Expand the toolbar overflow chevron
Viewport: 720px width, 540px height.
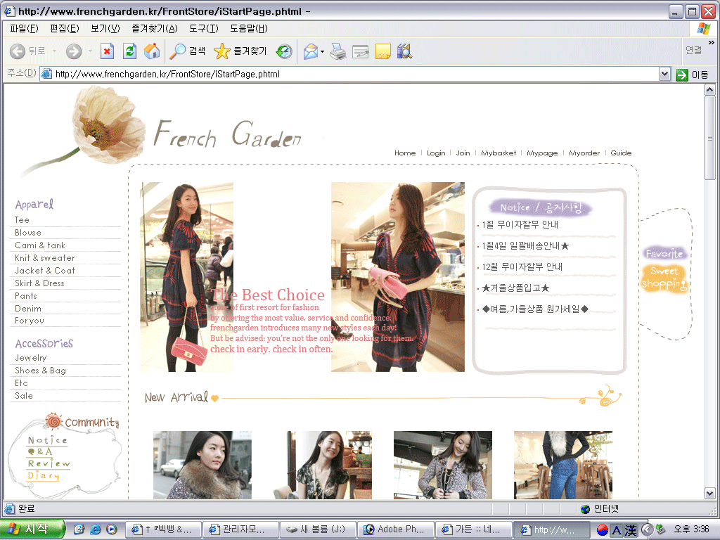[712, 42]
